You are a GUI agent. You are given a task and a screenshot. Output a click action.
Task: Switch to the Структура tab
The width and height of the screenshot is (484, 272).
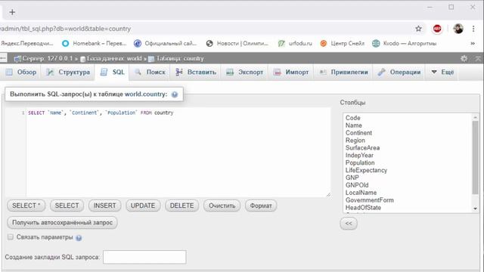pos(68,73)
